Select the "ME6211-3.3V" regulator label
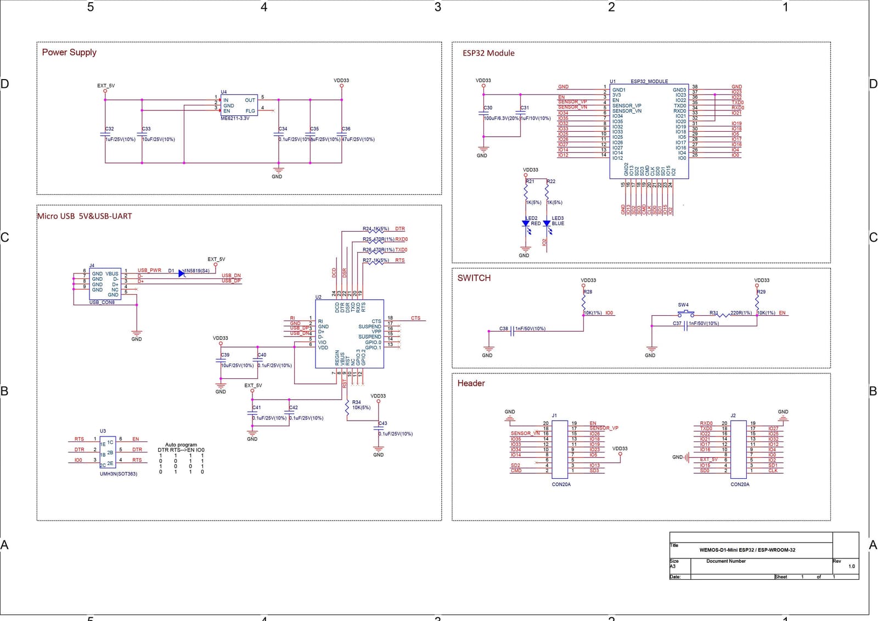 point(235,118)
